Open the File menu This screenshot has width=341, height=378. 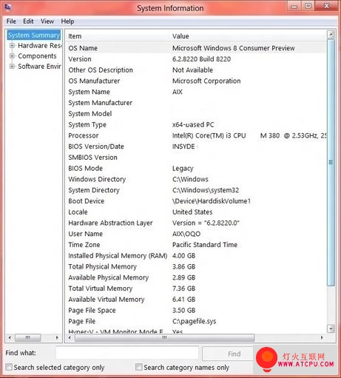(11, 21)
